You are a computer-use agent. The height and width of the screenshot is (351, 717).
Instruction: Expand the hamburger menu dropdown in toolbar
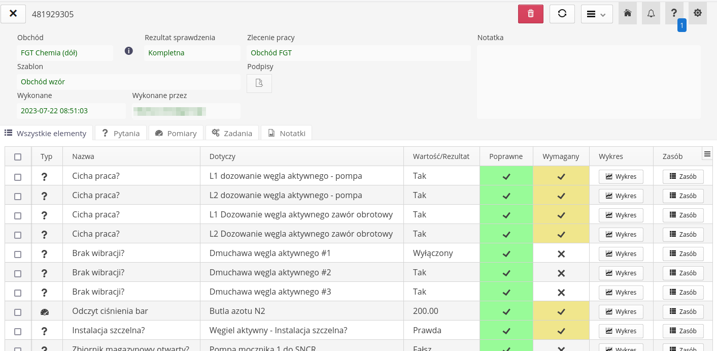(596, 14)
